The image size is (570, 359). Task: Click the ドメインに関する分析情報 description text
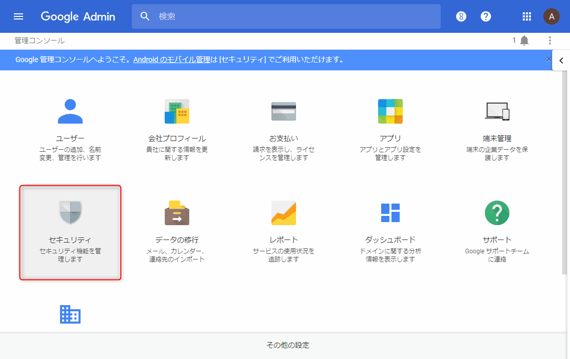pos(390,255)
